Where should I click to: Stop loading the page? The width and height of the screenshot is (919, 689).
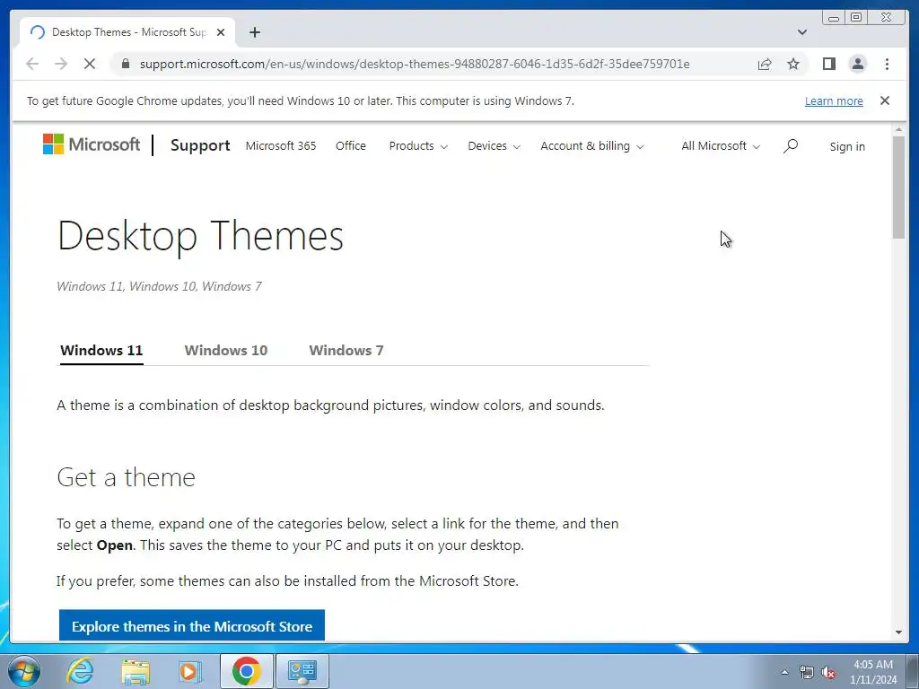[x=90, y=64]
